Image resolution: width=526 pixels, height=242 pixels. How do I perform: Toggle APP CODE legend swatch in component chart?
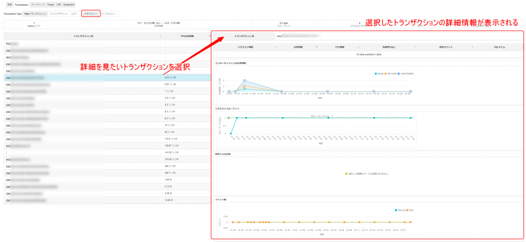[x=386, y=74]
